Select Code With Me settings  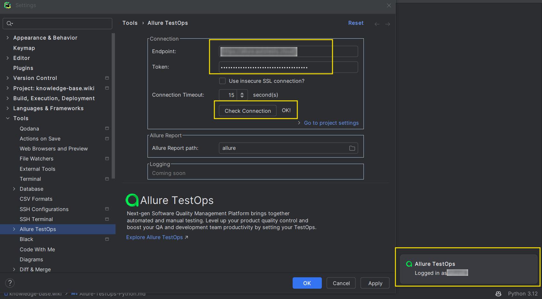(37, 249)
